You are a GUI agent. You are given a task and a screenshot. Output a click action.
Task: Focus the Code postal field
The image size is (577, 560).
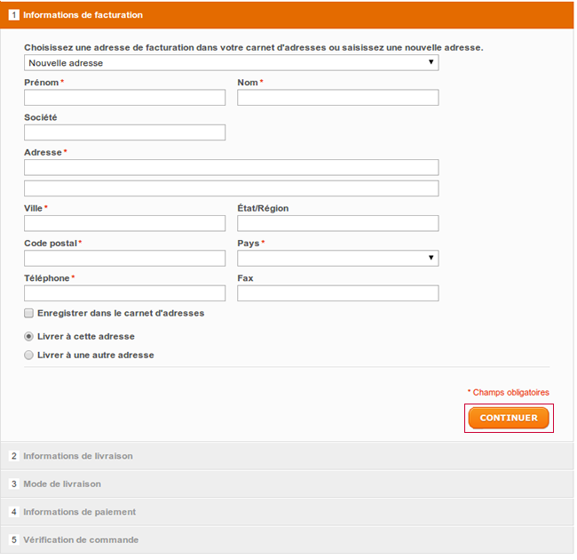click(x=125, y=258)
